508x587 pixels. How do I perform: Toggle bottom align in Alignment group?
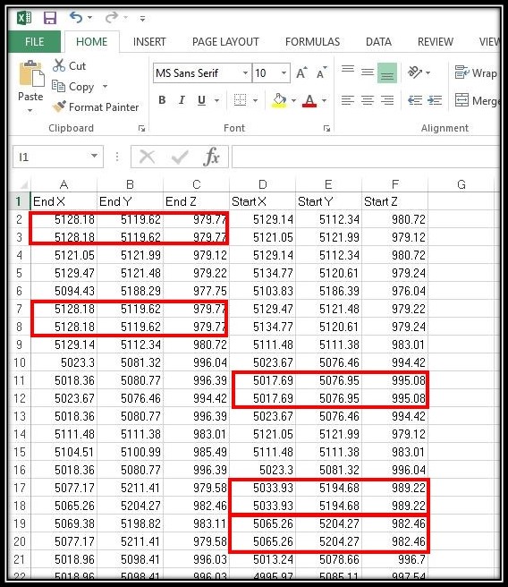pyautogui.click(x=387, y=72)
